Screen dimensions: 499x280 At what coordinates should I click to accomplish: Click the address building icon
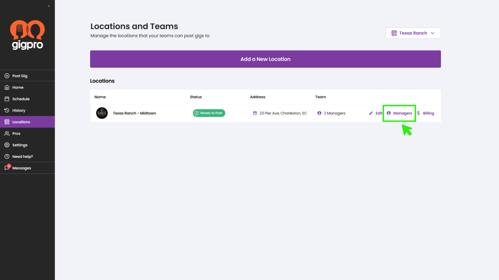coord(255,113)
